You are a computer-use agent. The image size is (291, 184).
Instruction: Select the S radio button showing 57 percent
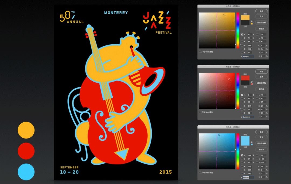coord(242,159)
